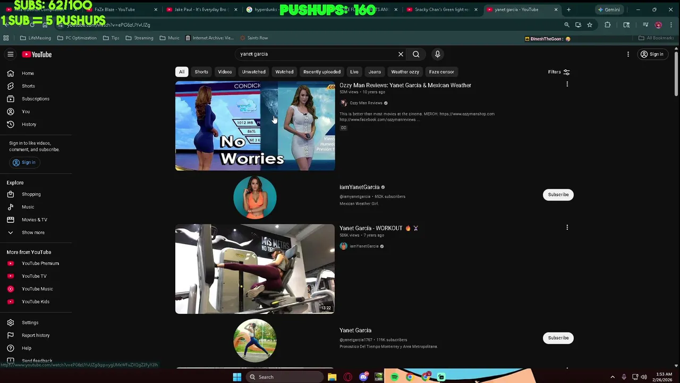Open the iamYanetGarcia channel avatar
Viewport: 680px width, 383px height.
(x=255, y=197)
